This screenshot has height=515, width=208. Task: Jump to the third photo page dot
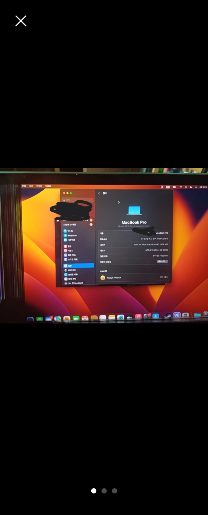[115, 491]
